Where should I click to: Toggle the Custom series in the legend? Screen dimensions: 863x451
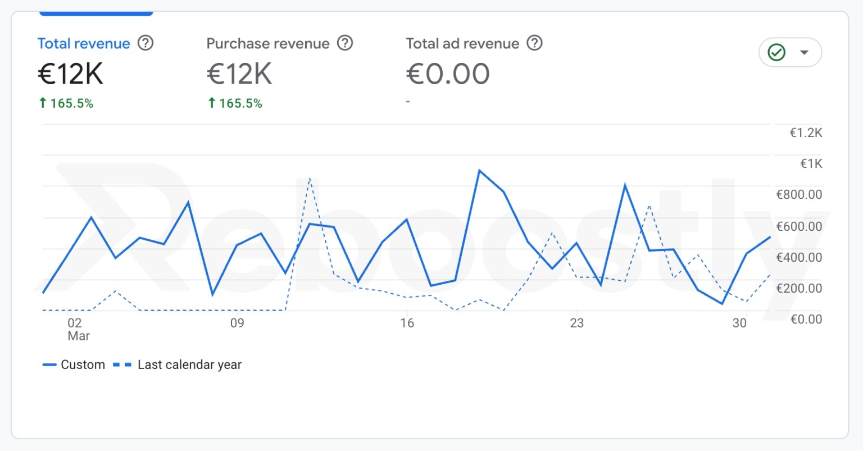[83, 364]
